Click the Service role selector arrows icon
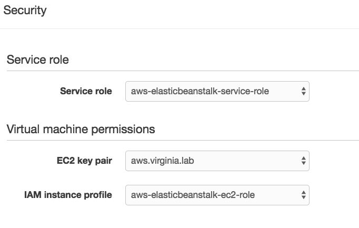The height and width of the screenshot is (228, 359). pos(304,91)
